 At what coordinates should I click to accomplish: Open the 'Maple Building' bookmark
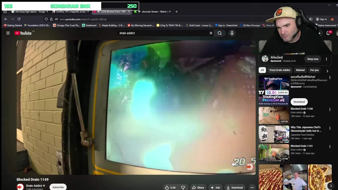(111, 25)
